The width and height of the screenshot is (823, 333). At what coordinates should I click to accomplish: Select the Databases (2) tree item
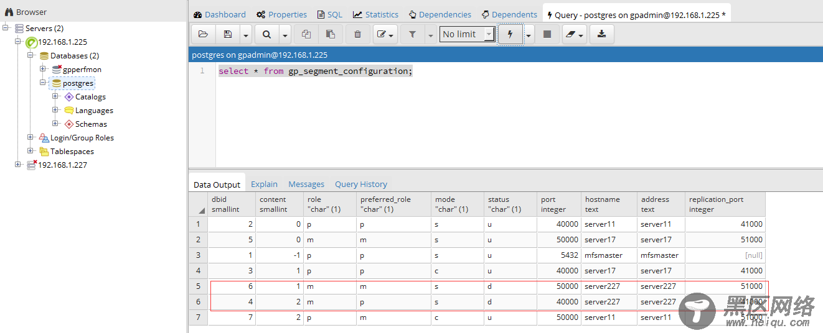coord(75,56)
